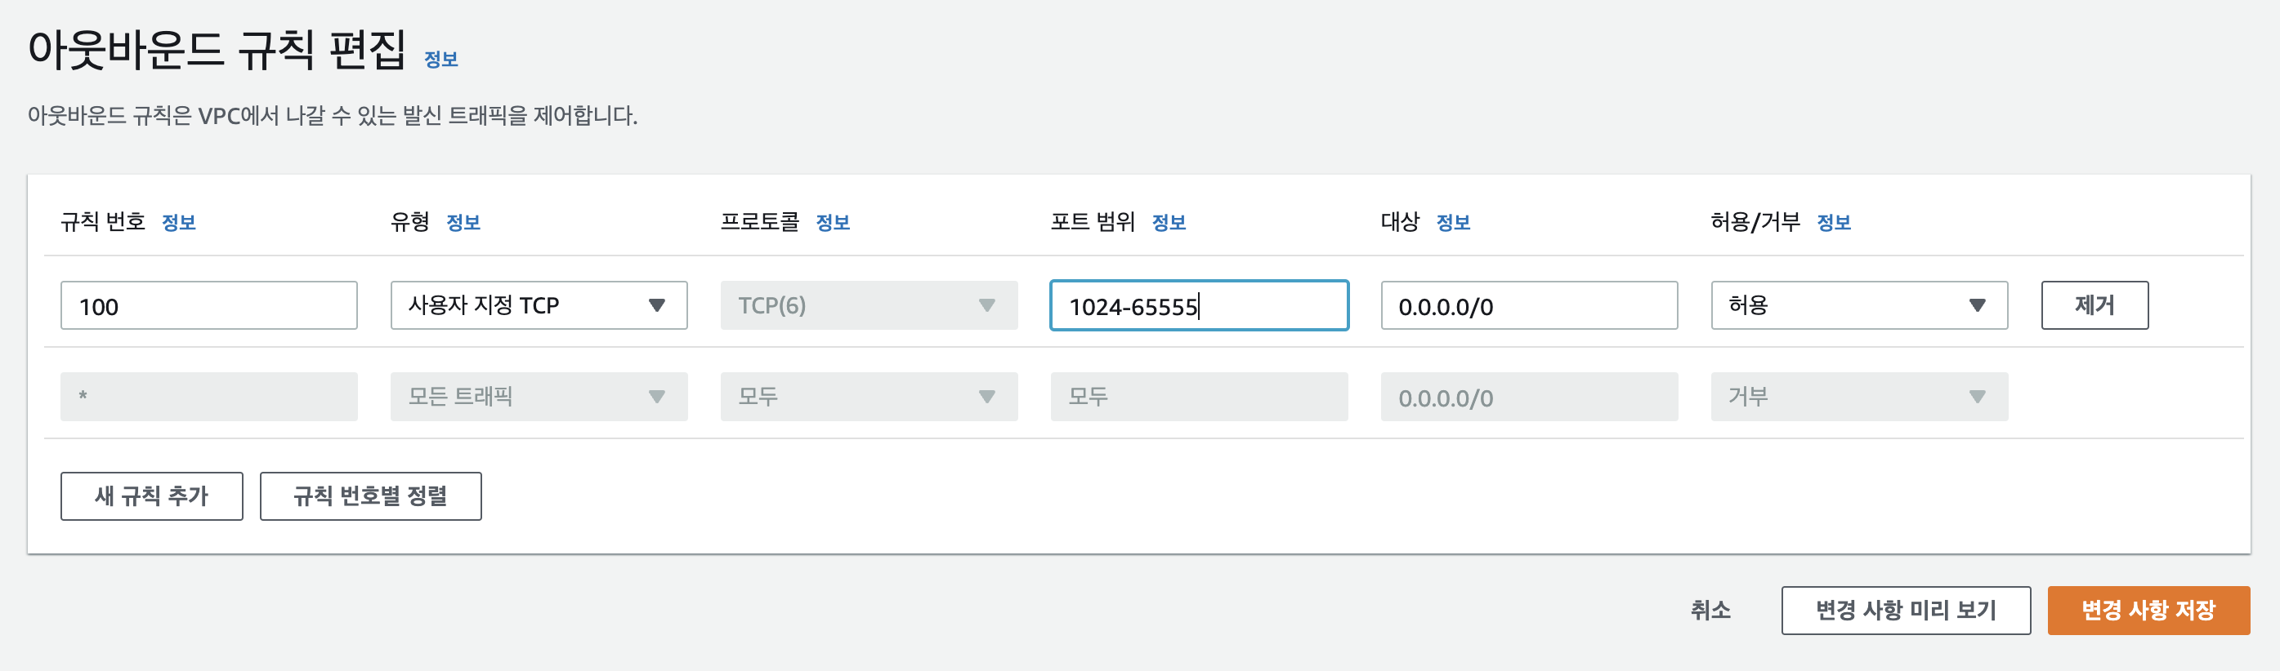Preview changes with 변경 사항 미리 보기
The image size is (2280, 671).
[x=1907, y=611]
